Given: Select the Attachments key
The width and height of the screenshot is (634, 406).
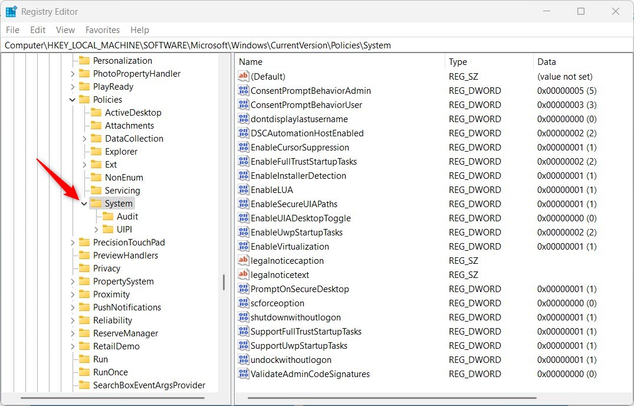Looking at the screenshot, I should (x=129, y=125).
